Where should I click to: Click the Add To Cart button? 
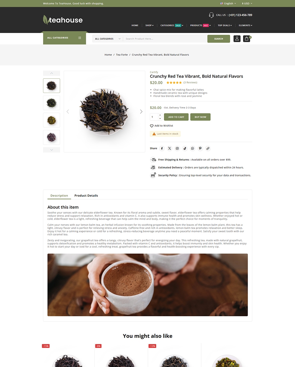click(x=176, y=117)
